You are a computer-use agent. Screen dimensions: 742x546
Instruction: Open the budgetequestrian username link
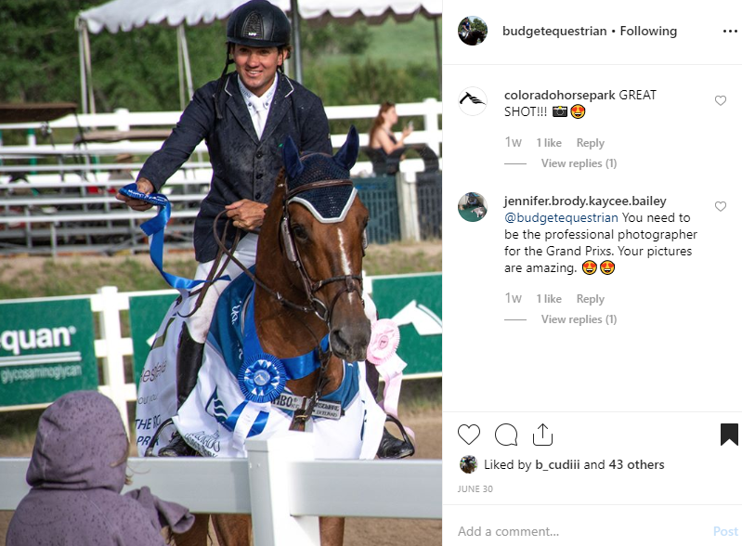click(x=554, y=32)
